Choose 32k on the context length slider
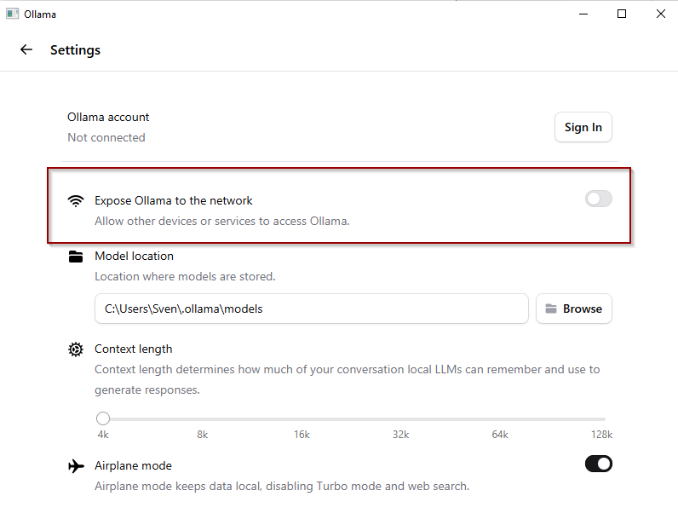678x525 pixels. tap(401, 419)
